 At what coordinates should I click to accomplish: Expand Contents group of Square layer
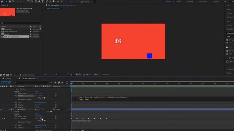pos(12,112)
